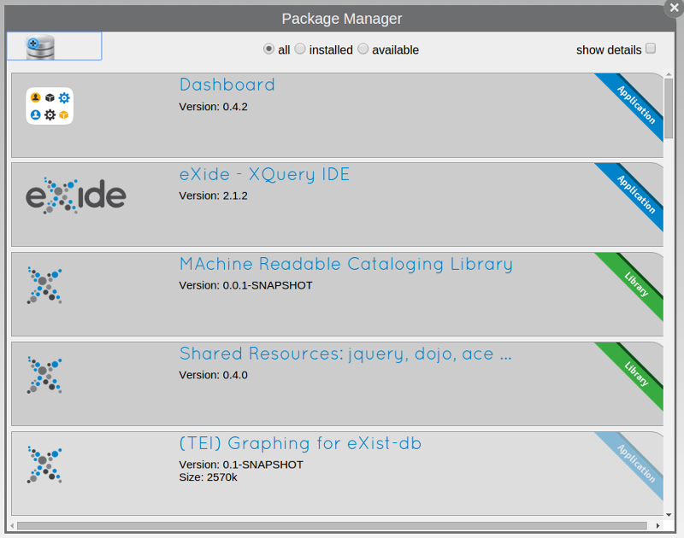The image size is (684, 538).
Task: Click the vertical scrollbar thumb
Action: pyautogui.click(x=669, y=108)
